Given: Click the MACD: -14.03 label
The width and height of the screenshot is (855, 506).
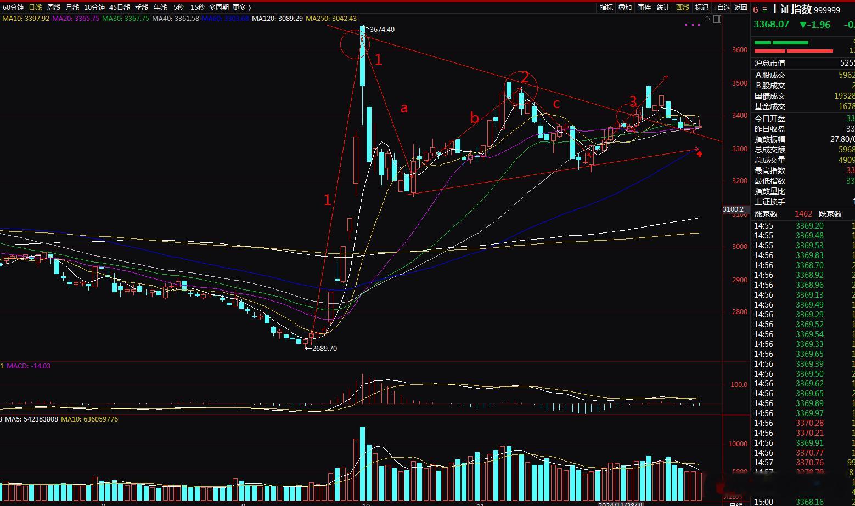Looking at the screenshot, I should pos(28,366).
